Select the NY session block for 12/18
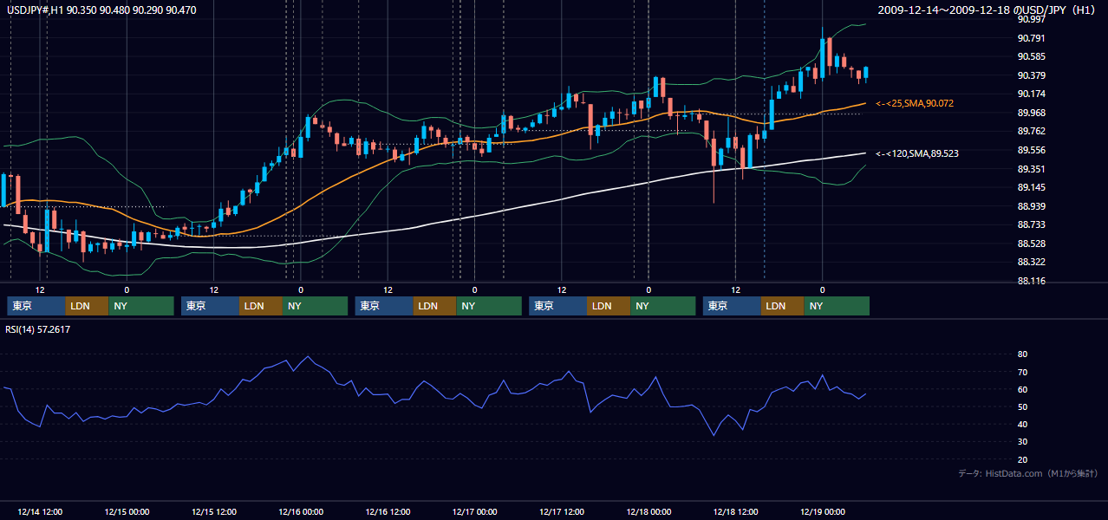Image resolution: width=1108 pixels, height=520 pixels. pos(837,306)
